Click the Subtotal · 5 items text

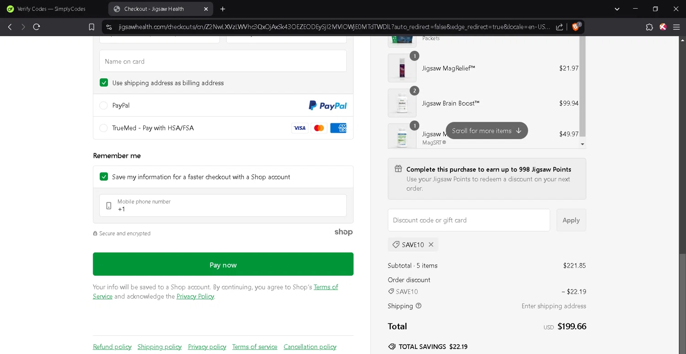click(x=413, y=265)
